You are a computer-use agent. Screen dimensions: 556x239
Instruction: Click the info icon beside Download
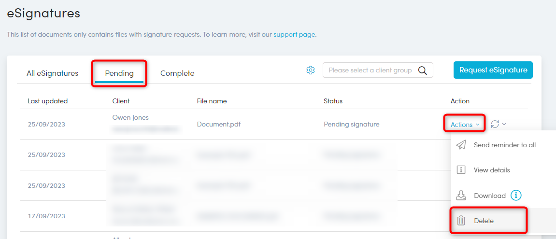click(516, 196)
